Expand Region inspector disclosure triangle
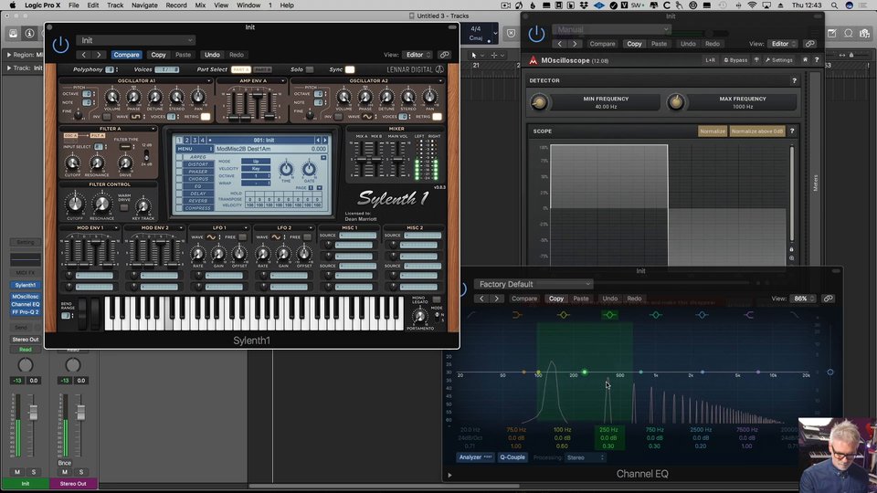 [x=8, y=55]
